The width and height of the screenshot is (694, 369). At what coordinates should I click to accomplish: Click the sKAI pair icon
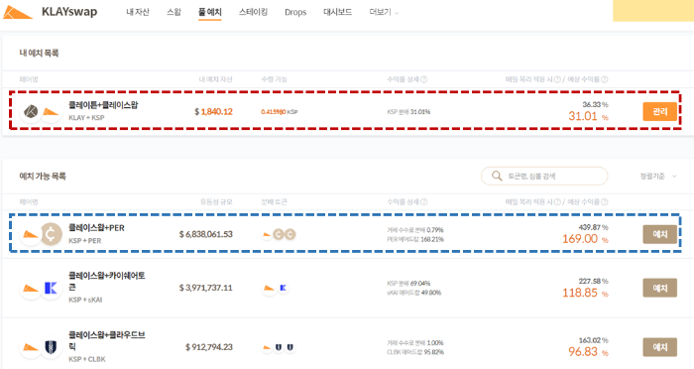51,289
